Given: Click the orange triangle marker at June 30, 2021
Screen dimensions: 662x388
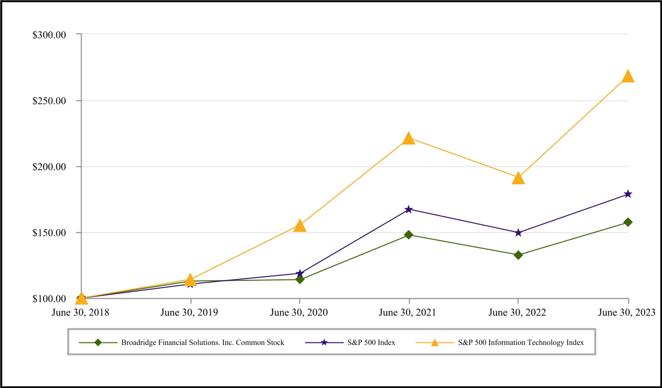Looking at the screenshot, I should [x=409, y=139].
